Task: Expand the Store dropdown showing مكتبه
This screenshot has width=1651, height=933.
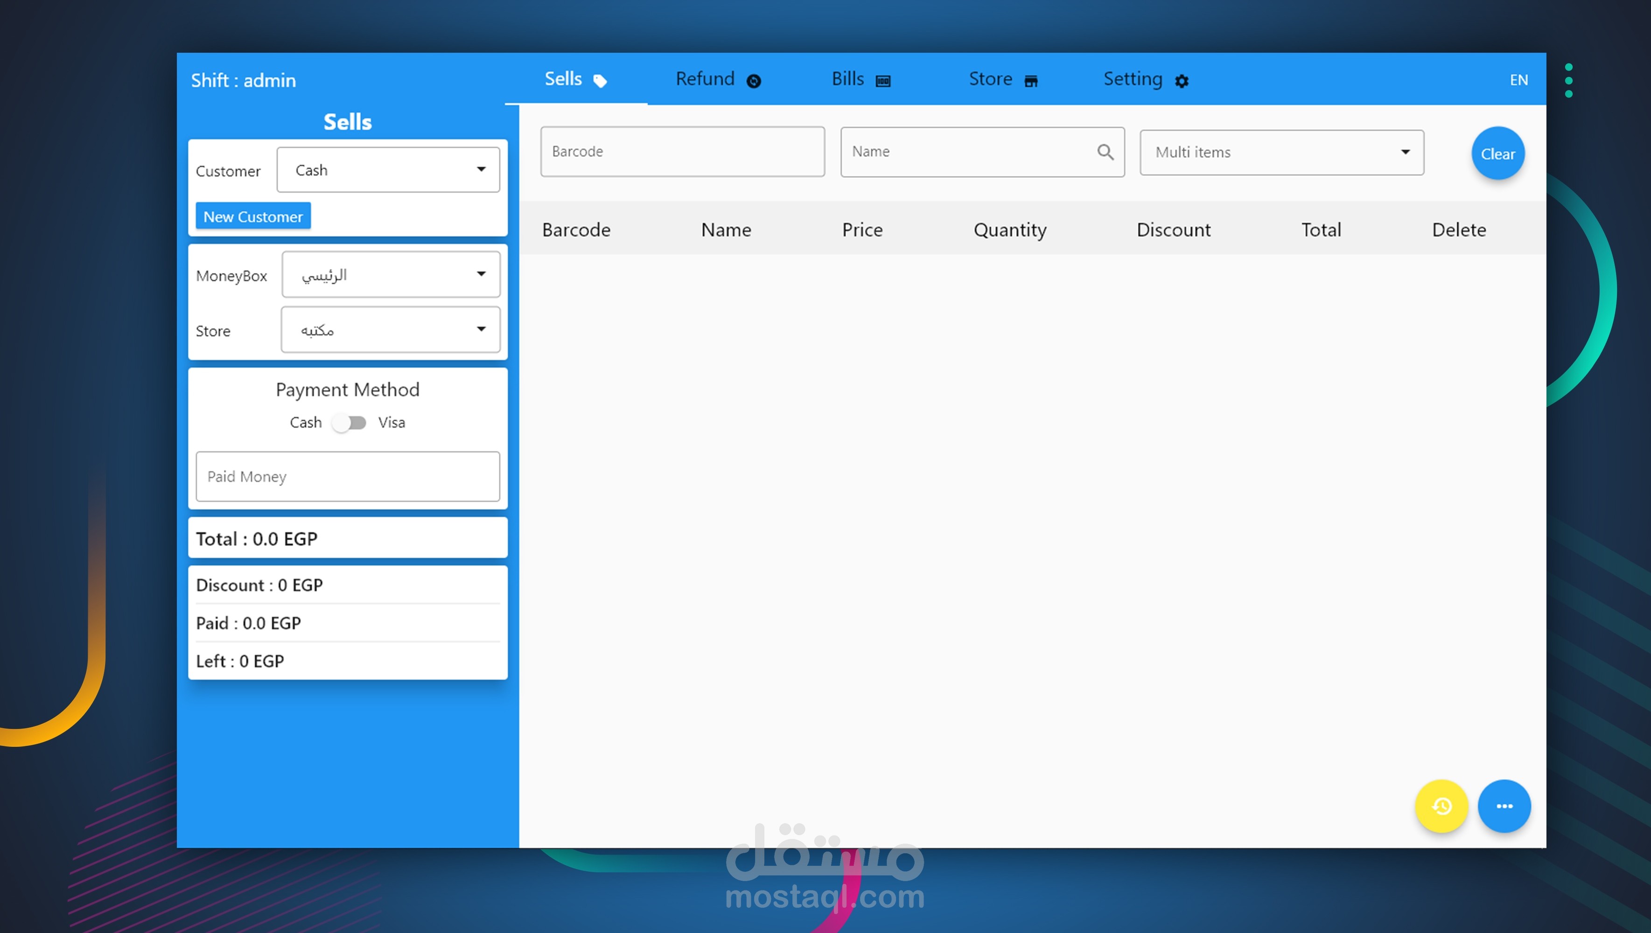Action: tap(390, 329)
